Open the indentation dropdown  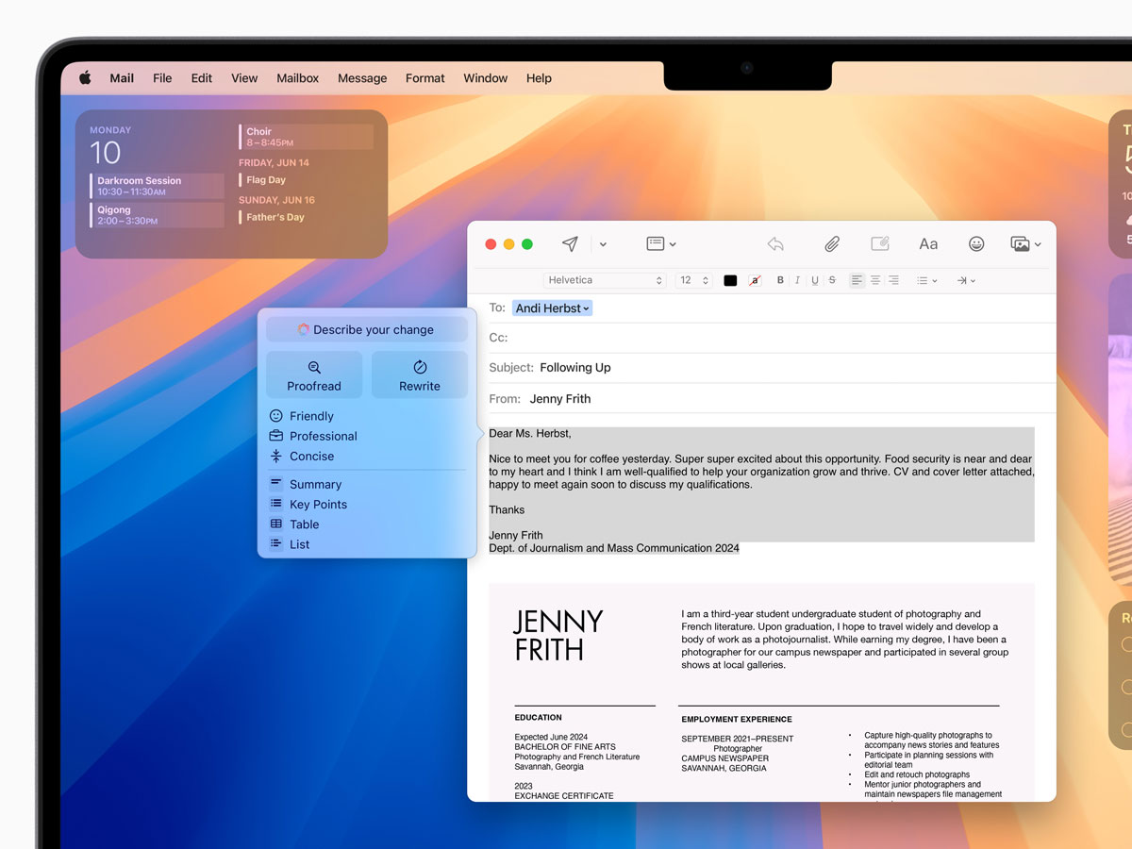pos(966,280)
